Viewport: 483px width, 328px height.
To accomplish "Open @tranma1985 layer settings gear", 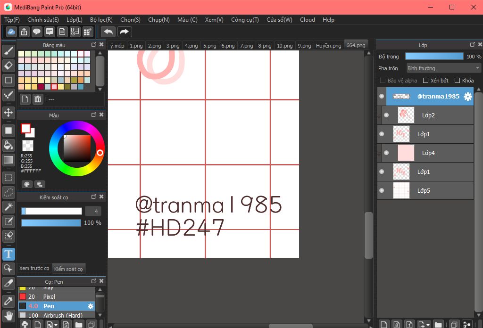I will click(467, 96).
